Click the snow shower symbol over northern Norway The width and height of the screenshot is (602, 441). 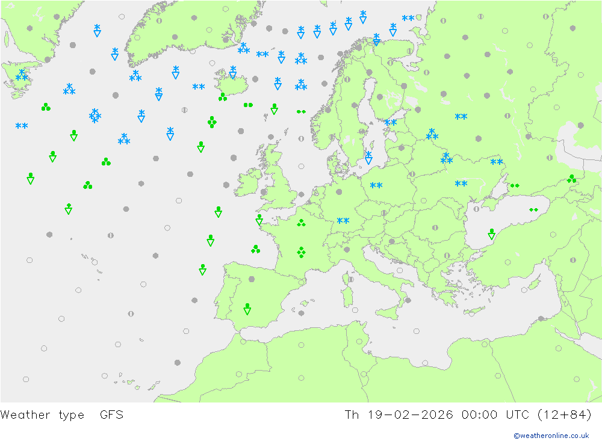(377, 39)
